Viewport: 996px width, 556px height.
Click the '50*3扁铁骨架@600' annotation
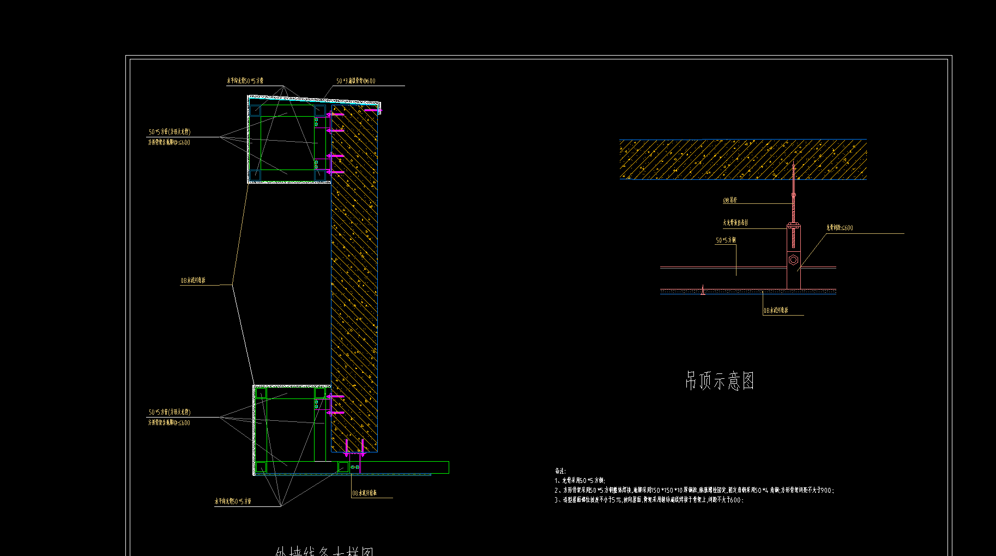[x=355, y=81]
